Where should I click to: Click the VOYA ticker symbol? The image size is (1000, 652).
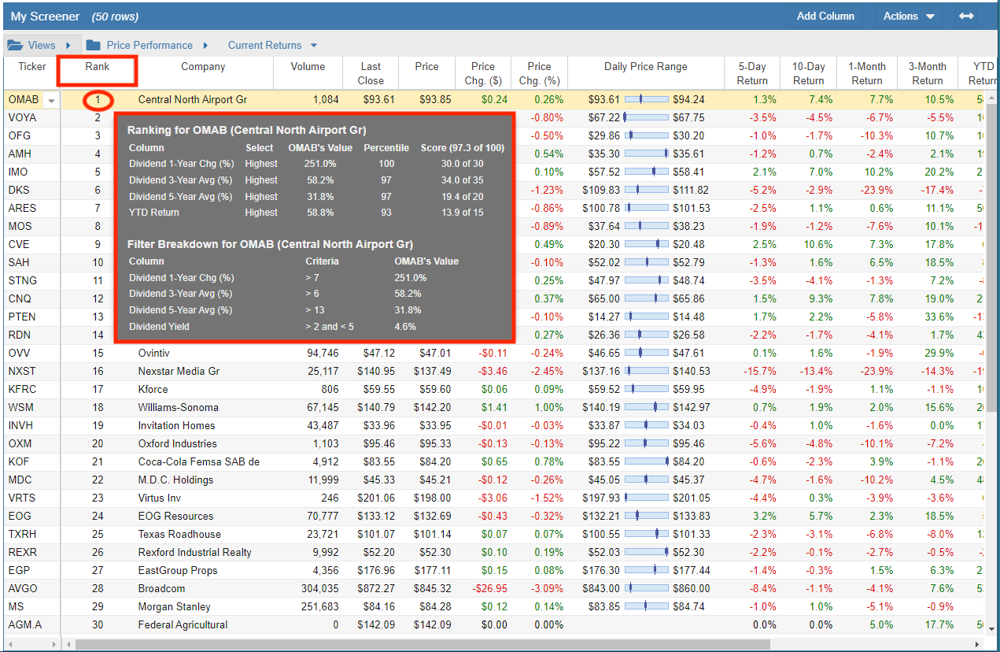click(22, 117)
